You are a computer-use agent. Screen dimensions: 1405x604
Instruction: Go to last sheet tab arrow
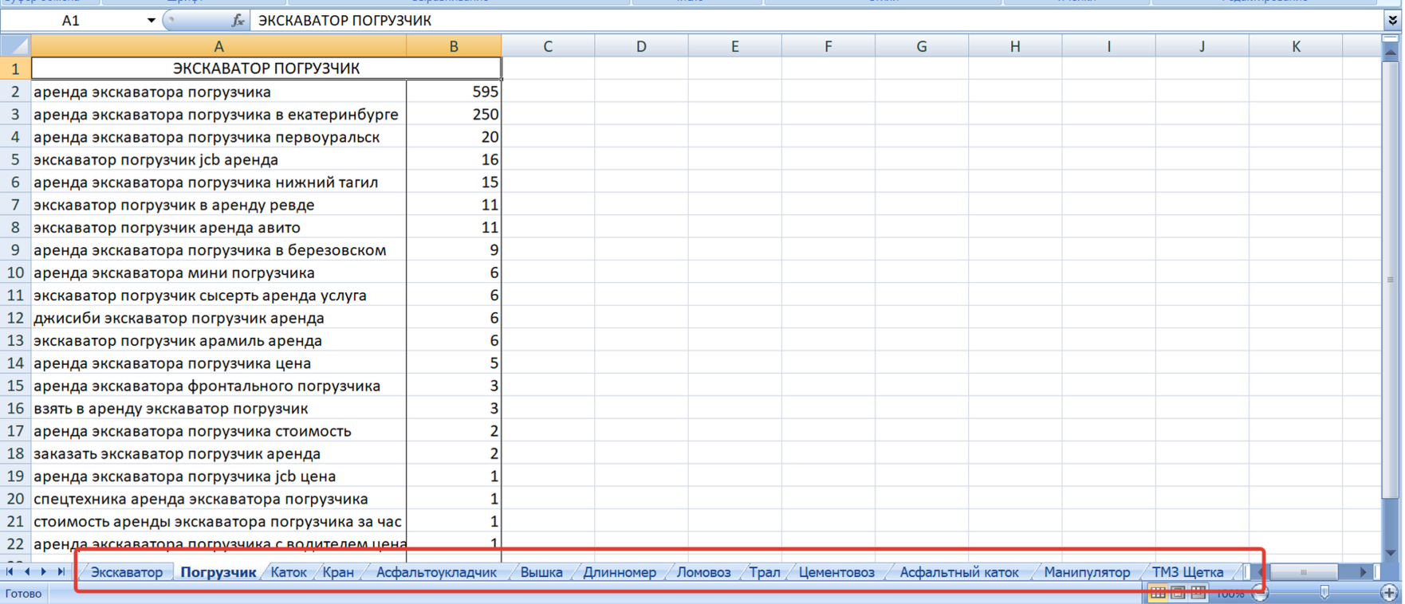pos(61,572)
